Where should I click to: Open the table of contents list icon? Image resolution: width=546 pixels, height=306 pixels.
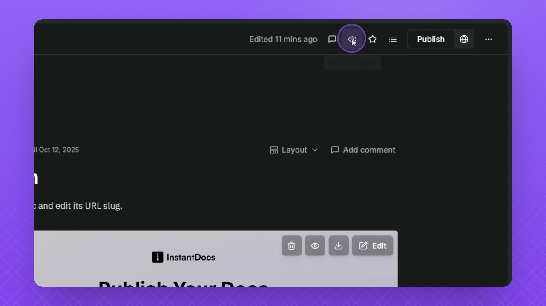pos(393,39)
